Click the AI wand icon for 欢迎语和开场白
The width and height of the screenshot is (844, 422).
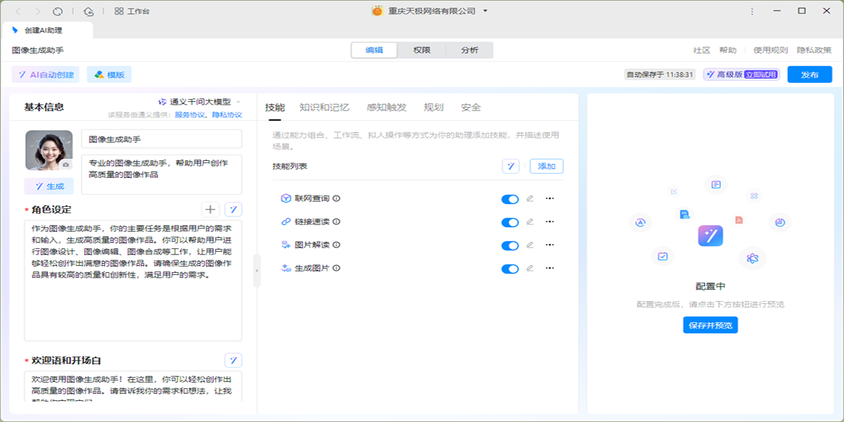(x=233, y=360)
